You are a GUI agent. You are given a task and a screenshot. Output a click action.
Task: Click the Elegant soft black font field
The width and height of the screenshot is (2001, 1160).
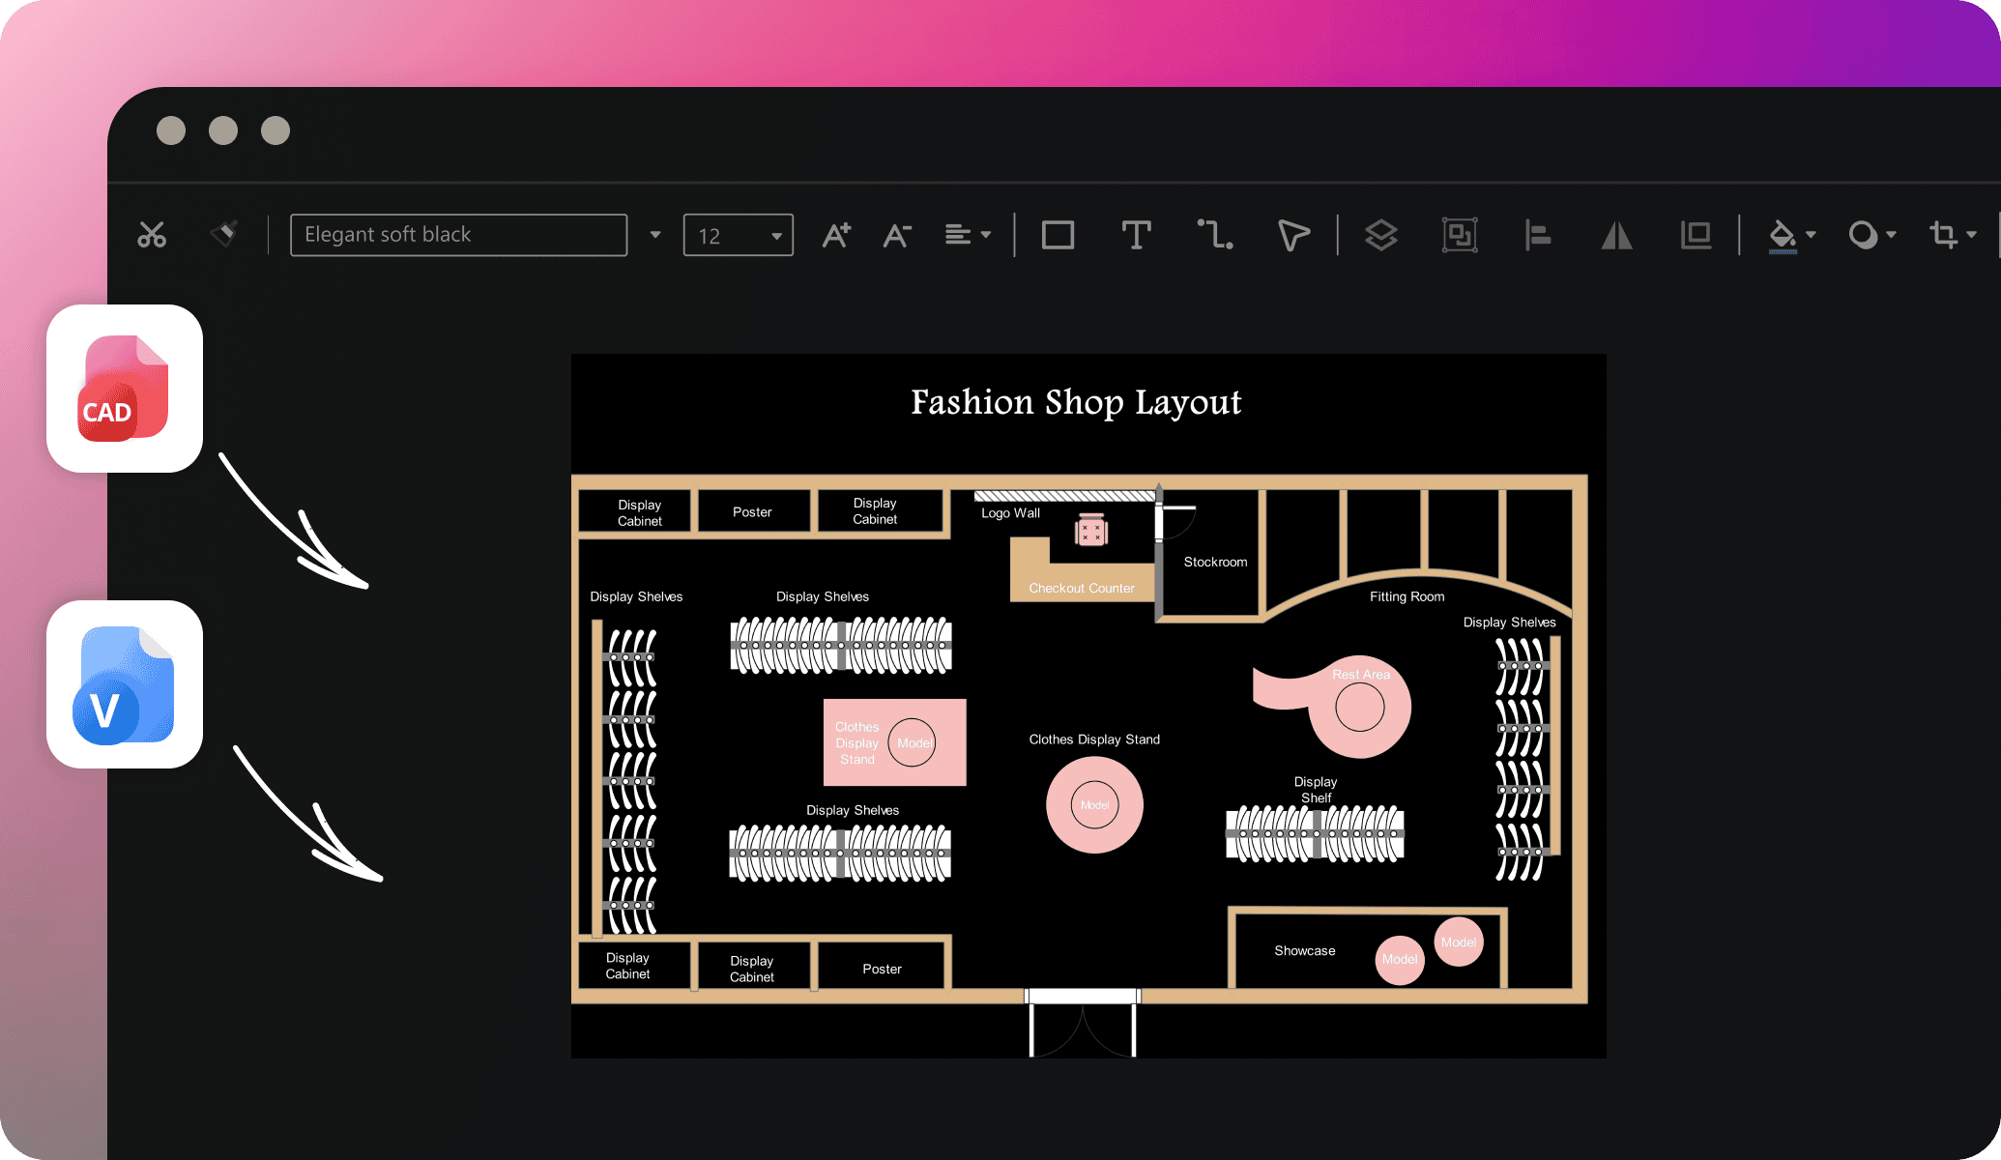pos(458,235)
